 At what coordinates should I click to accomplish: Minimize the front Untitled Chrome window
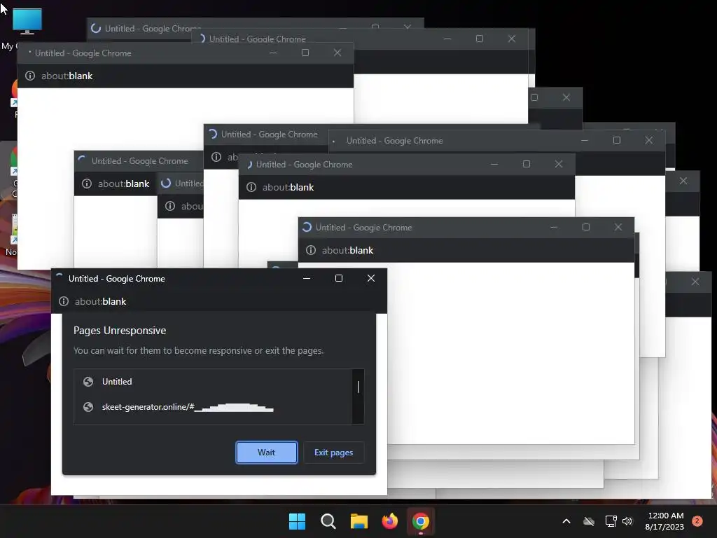(x=307, y=278)
